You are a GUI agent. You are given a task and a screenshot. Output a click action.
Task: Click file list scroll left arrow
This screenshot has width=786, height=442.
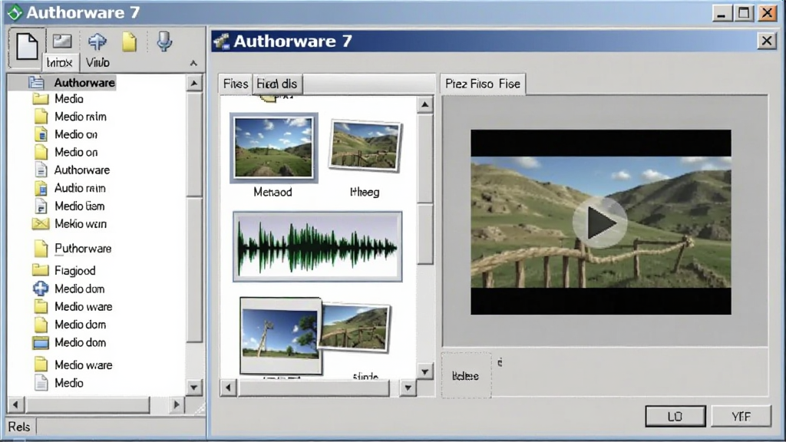click(229, 388)
